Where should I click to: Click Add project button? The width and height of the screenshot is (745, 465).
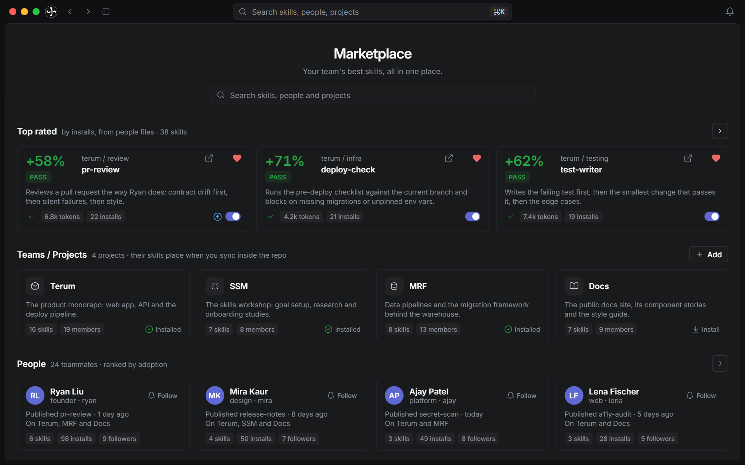pos(709,255)
